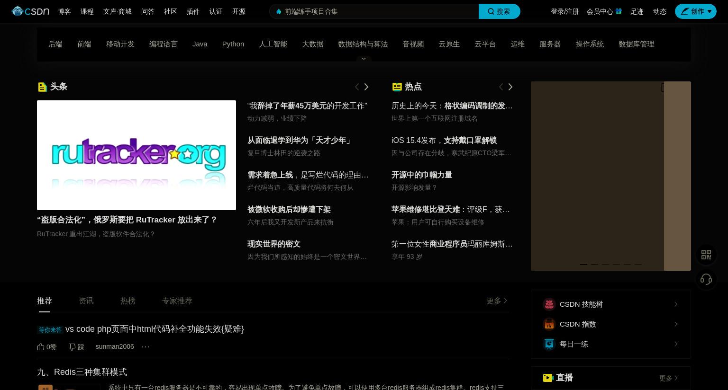Viewport: 728px width, 390px height.
Task: Open the 社区 menu
Action: pyautogui.click(x=171, y=11)
